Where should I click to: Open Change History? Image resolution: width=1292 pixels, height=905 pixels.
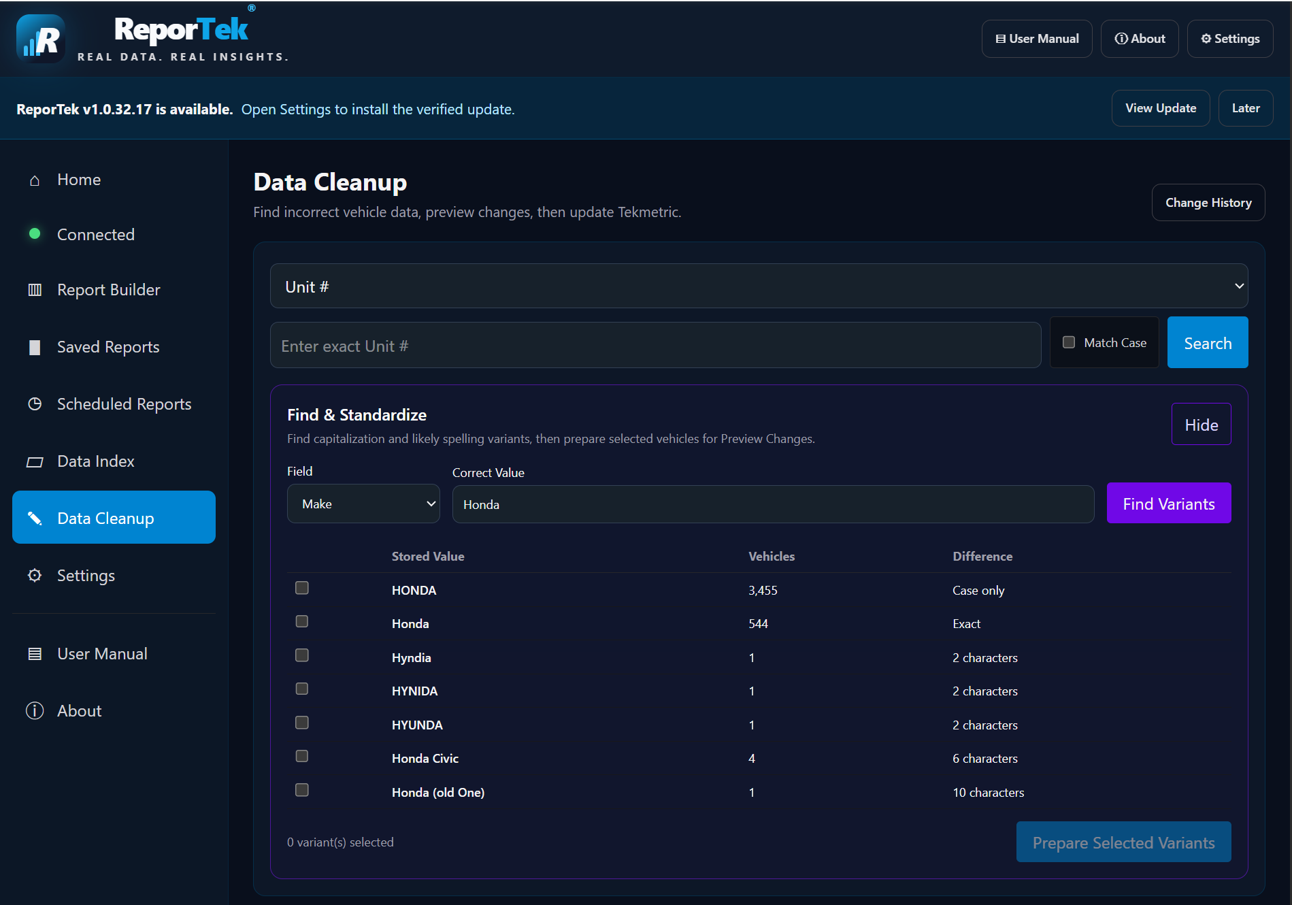[x=1208, y=203]
